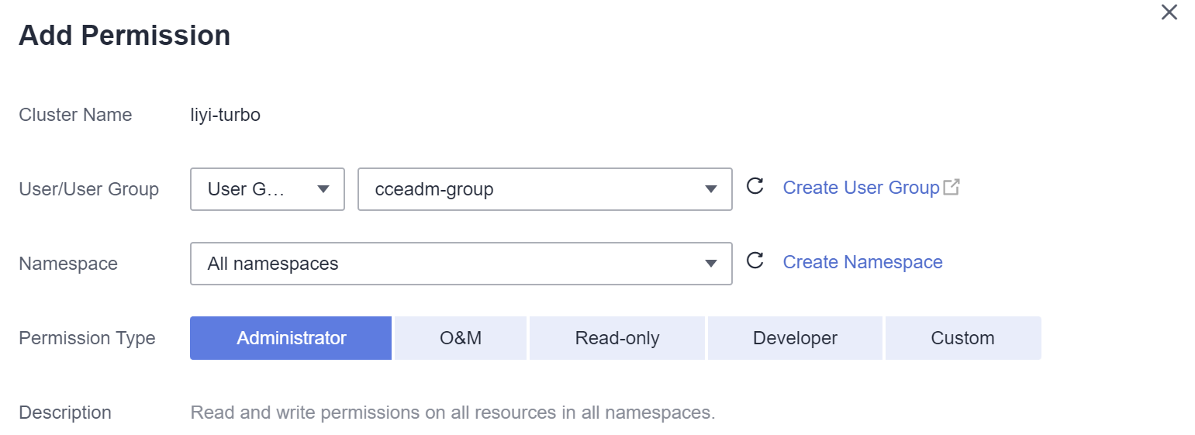The width and height of the screenshot is (1195, 435).
Task: Click the permission description text
Action: [452, 413]
